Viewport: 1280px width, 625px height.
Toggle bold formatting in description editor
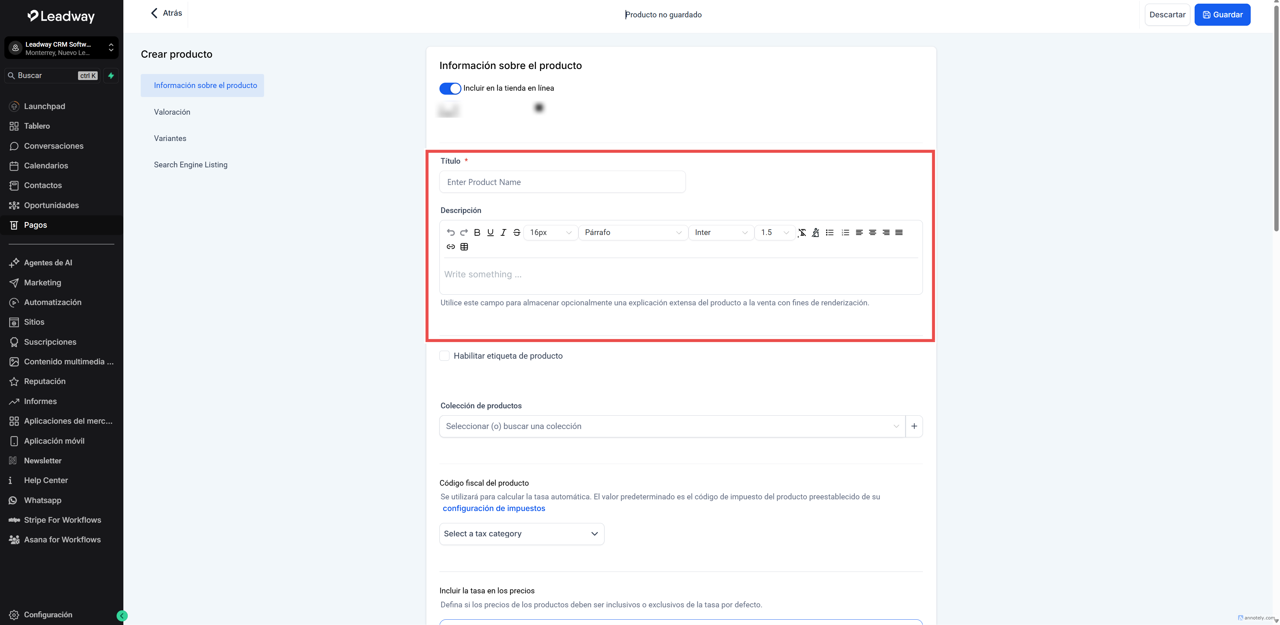point(477,233)
